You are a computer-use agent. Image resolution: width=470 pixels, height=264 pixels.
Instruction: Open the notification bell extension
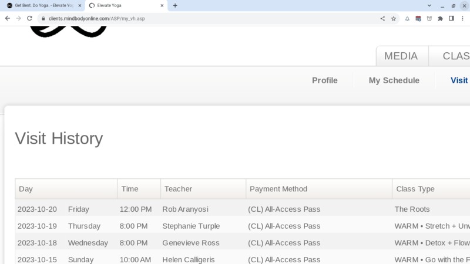pos(407,19)
